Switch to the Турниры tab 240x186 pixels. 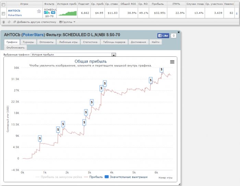pos(28,42)
